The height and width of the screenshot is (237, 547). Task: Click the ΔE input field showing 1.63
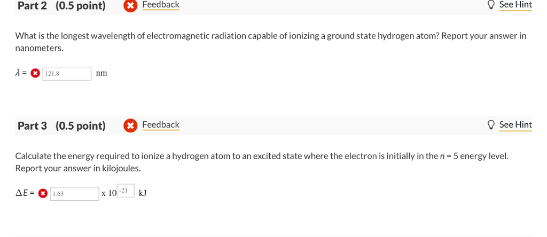[x=74, y=194]
